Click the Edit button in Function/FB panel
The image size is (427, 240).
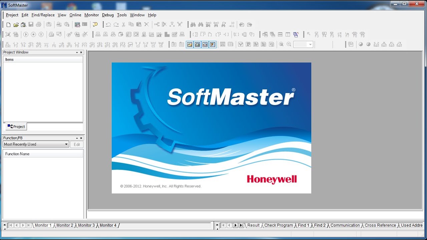pyautogui.click(x=77, y=144)
